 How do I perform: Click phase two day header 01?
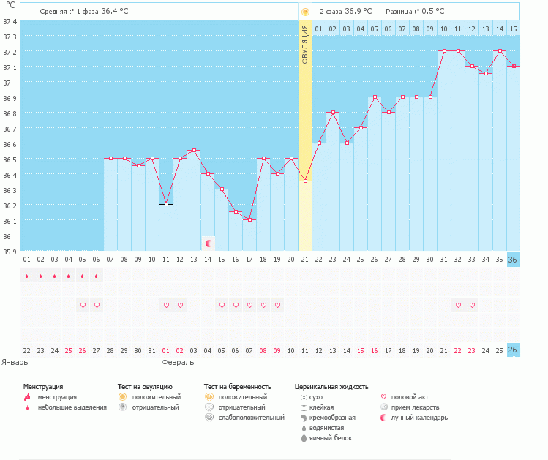[319, 29]
